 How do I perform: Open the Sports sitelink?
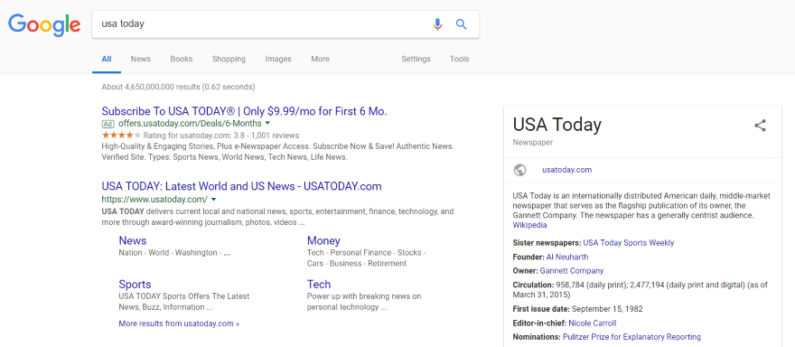pos(135,284)
